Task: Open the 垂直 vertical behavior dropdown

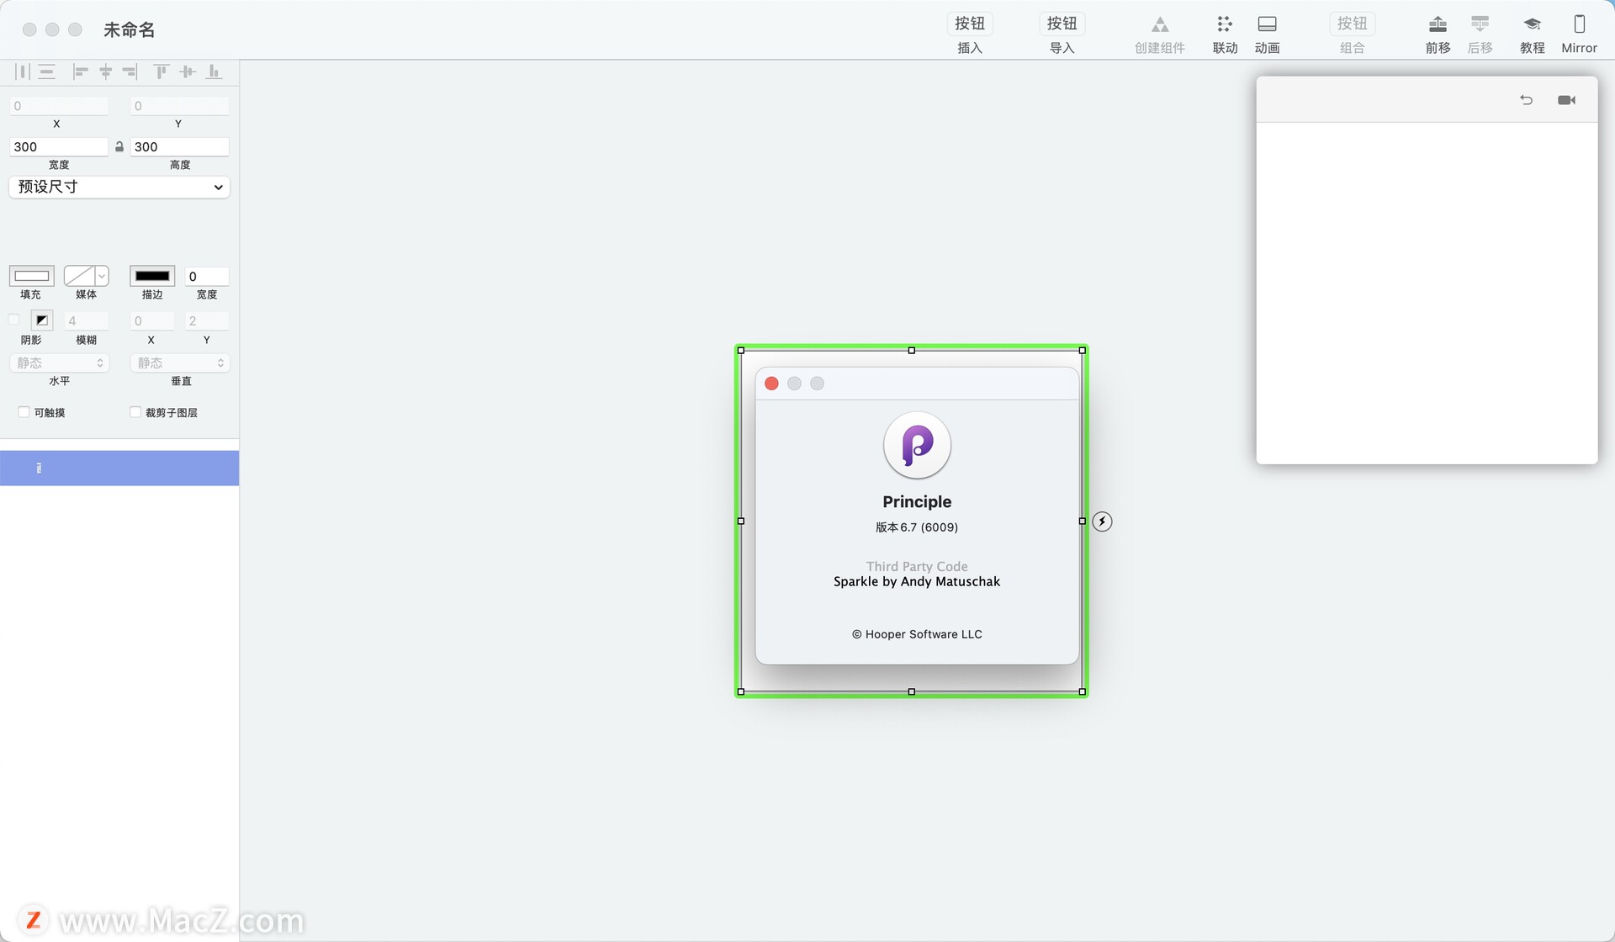Action: pyautogui.click(x=180, y=363)
